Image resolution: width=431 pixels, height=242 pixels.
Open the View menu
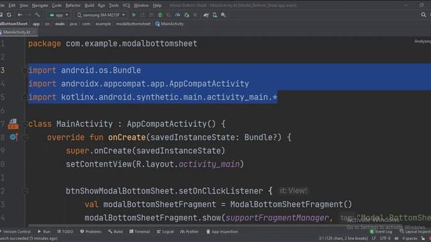point(24,5)
